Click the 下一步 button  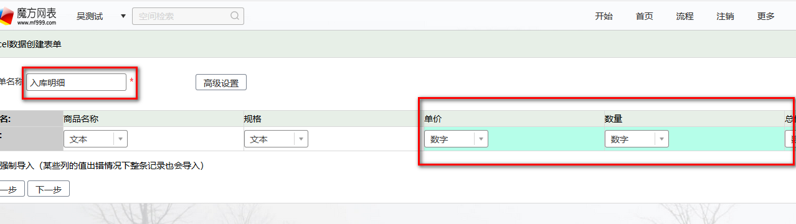[x=49, y=189]
